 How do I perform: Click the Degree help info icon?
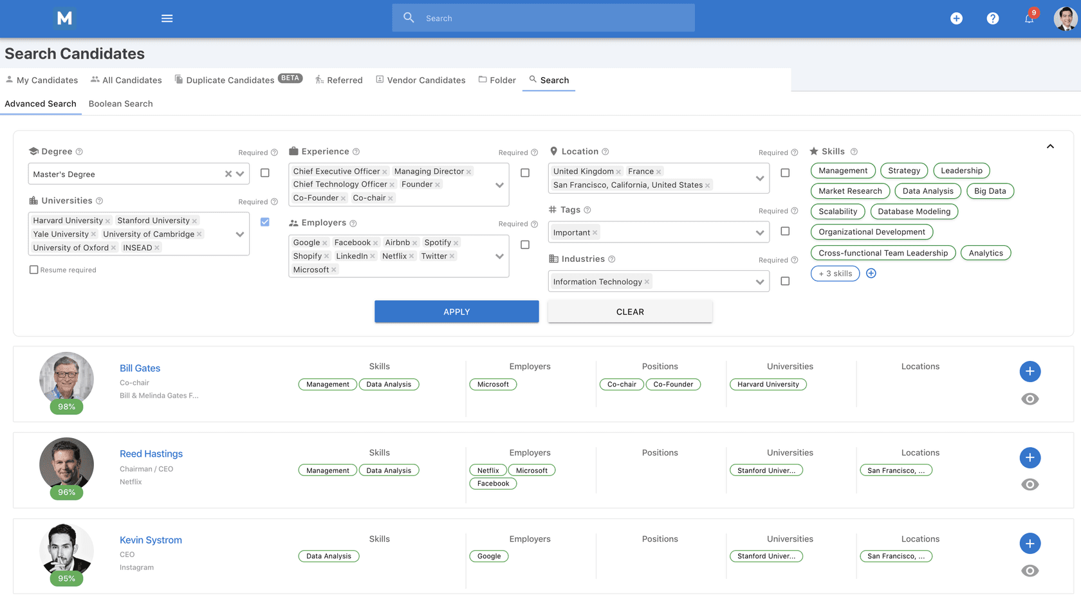pyautogui.click(x=79, y=152)
